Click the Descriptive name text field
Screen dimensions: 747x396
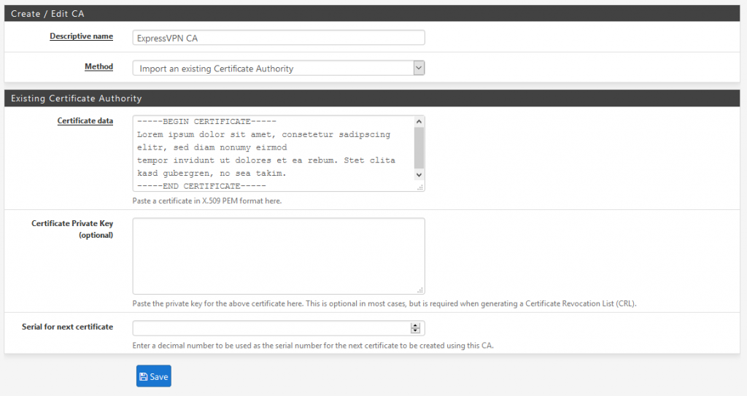(x=278, y=38)
